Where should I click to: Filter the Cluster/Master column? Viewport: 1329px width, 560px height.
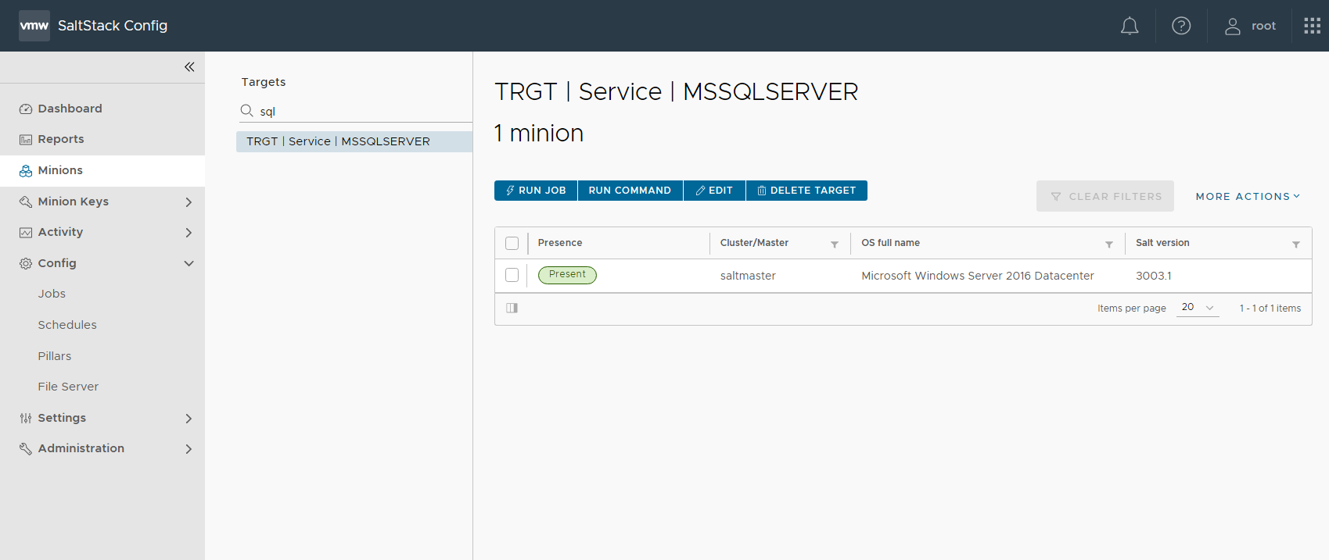tap(834, 244)
